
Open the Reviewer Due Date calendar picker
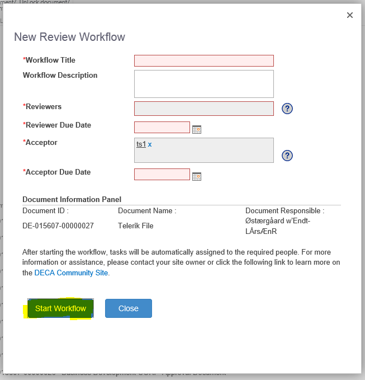tap(196, 129)
